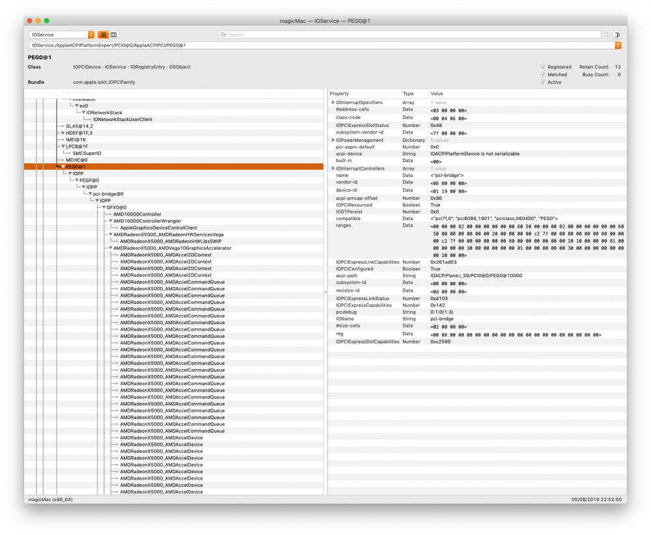This screenshot has height=535, width=651.
Task: Collapse the pci-bridge@0 node
Action: 90,194
